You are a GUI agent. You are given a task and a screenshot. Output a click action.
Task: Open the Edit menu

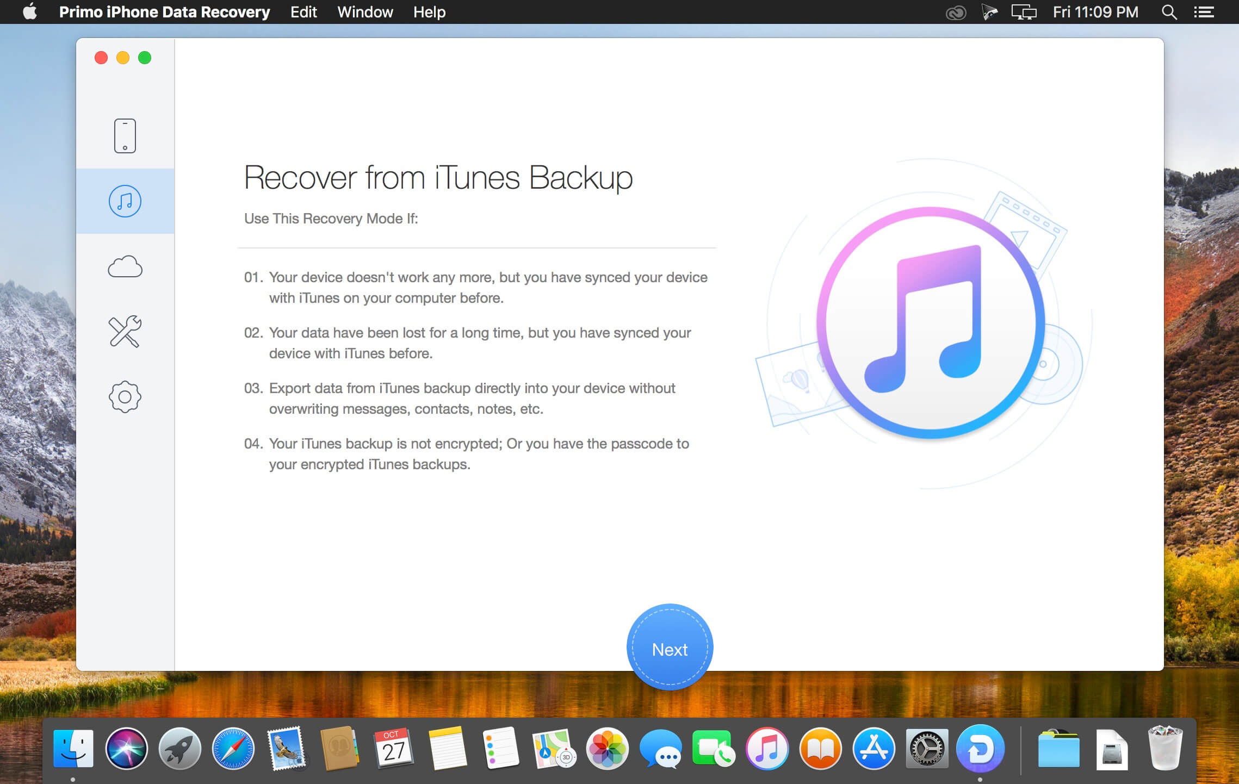pyautogui.click(x=303, y=12)
